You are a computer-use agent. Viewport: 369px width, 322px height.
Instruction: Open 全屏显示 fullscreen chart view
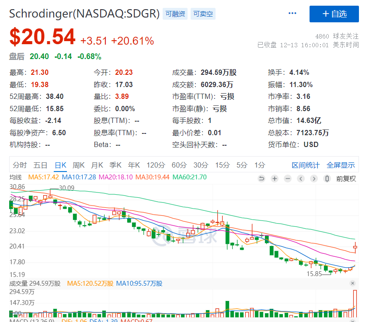point(341,165)
